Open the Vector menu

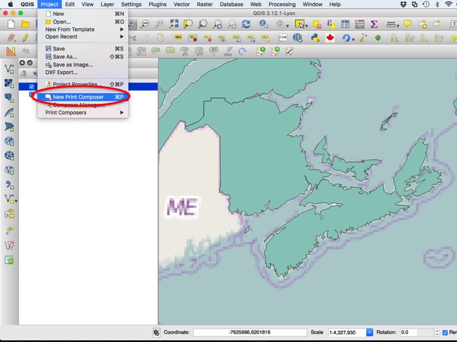182,4
